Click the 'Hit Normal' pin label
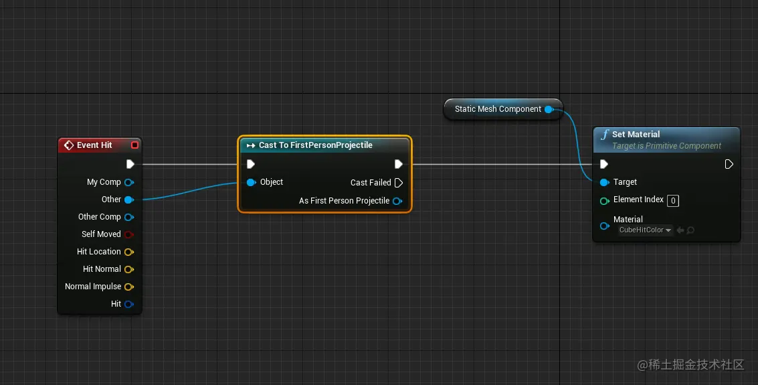Screen dimensions: 758x385 (102, 269)
